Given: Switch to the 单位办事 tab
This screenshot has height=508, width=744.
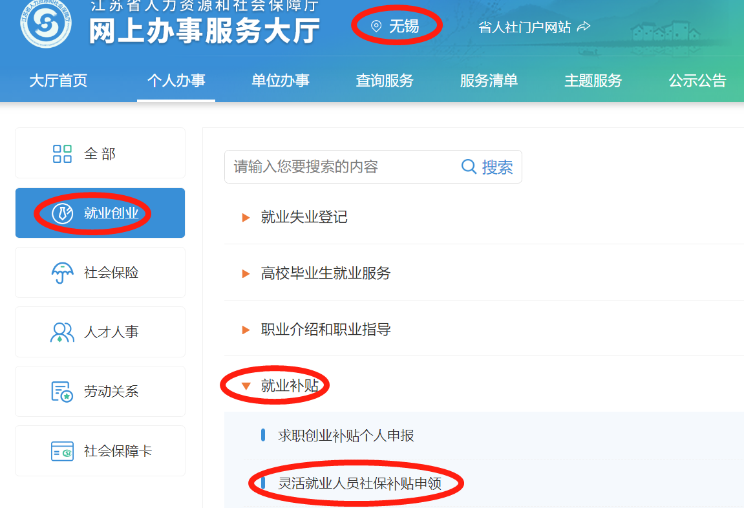Looking at the screenshot, I should (281, 81).
